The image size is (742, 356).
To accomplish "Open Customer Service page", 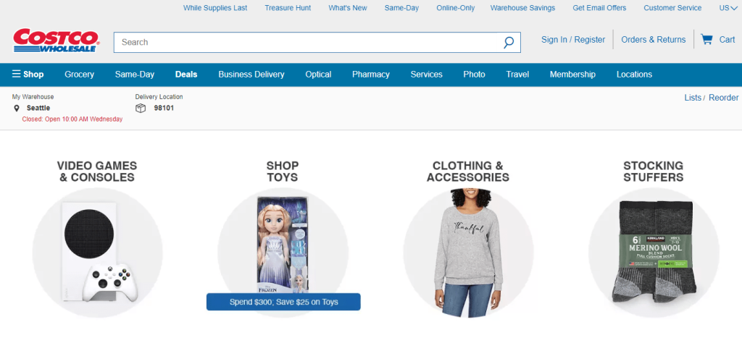I will pos(673,8).
